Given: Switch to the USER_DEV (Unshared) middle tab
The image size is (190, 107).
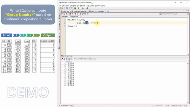Looking at the screenshot, I should 80,11.
